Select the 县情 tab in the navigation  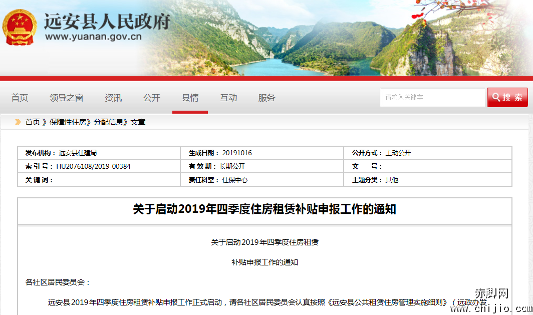tap(190, 98)
